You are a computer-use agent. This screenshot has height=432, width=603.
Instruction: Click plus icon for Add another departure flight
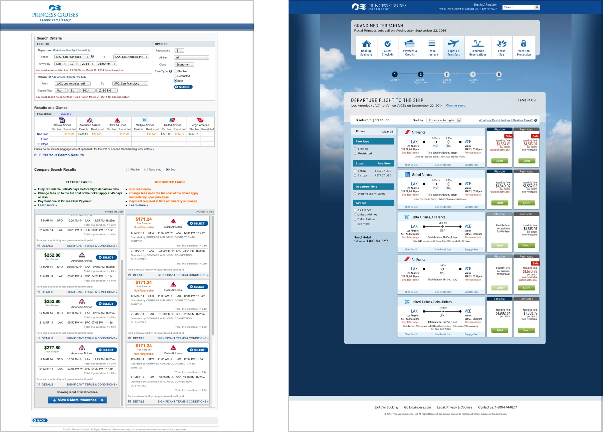pos(54,50)
